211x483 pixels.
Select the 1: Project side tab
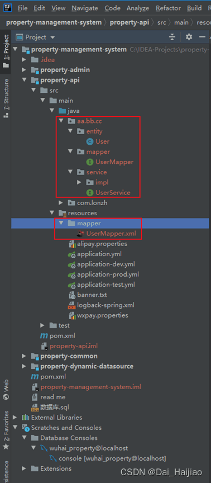pos(6,51)
